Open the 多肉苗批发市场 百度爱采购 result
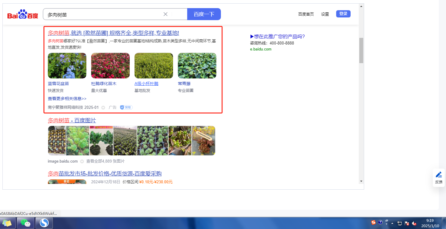446x229 pixels. pos(105,174)
